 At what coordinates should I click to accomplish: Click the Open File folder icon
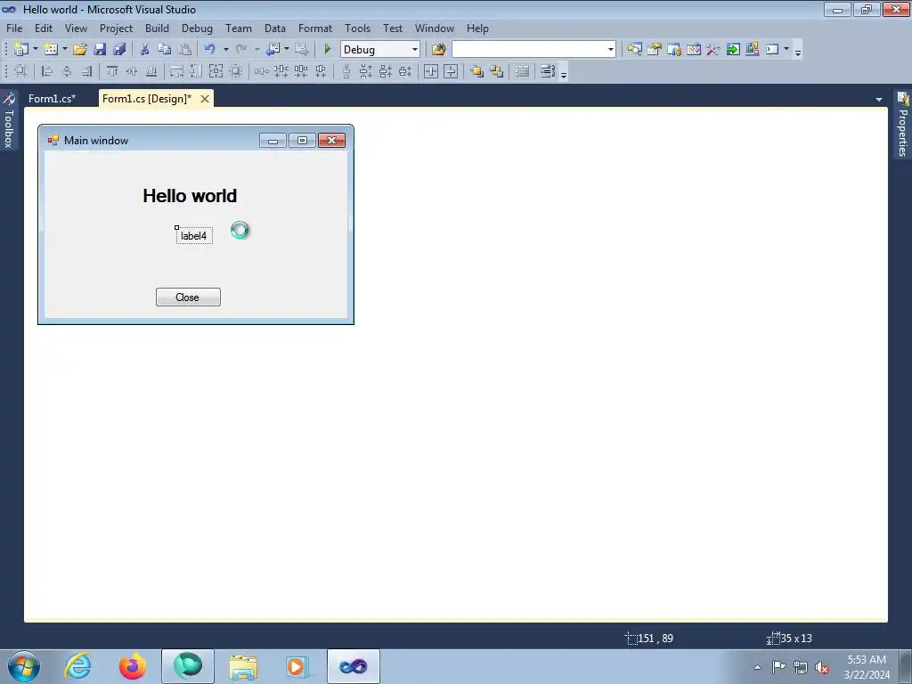pyautogui.click(x=80, y=50)
